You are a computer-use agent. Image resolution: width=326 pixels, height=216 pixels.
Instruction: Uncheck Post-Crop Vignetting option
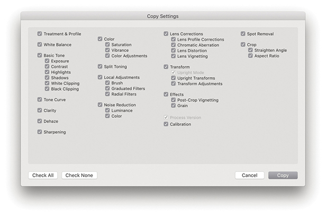pyautogui.click(x=174, y=100)
